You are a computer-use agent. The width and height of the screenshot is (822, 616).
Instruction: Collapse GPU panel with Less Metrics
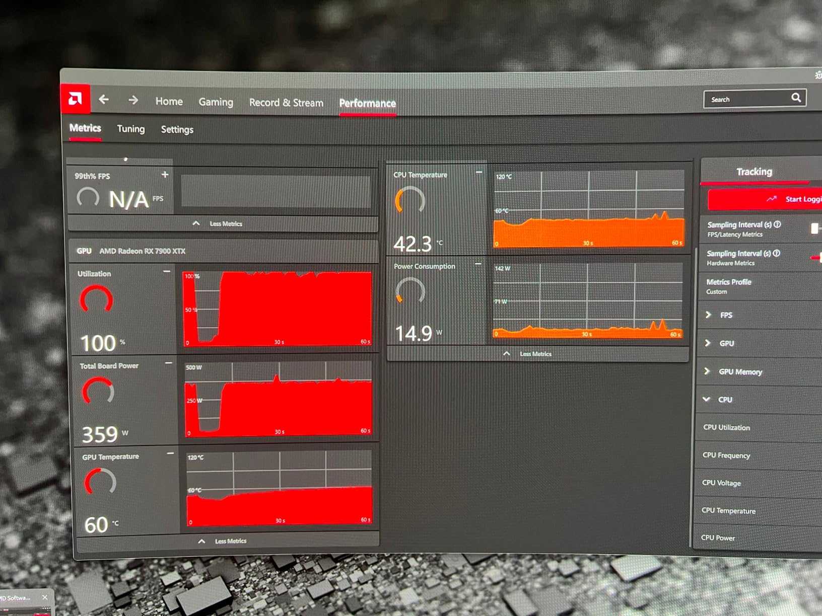coord(227,541)
